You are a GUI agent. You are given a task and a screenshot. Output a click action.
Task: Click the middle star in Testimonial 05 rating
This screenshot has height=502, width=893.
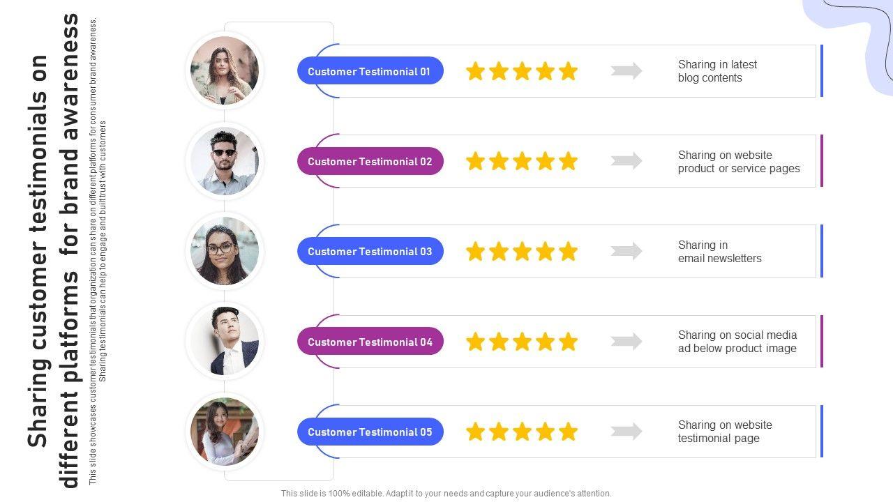tap(522, 432)
